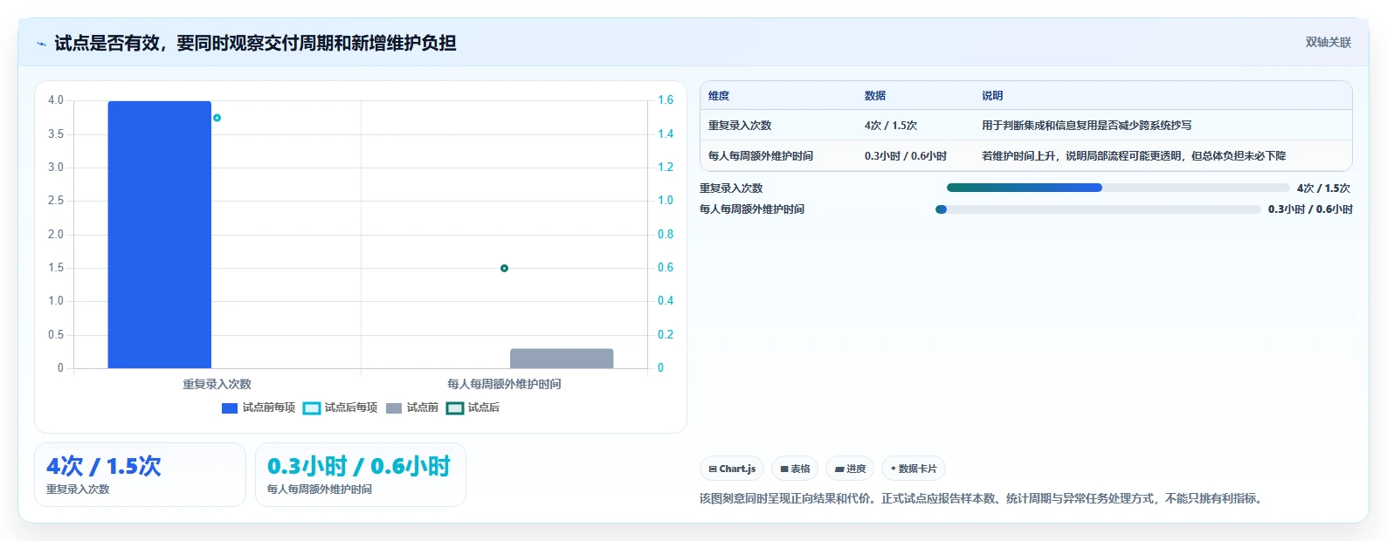Click the cyan data point near 1.5

click(x=217, y=118)
